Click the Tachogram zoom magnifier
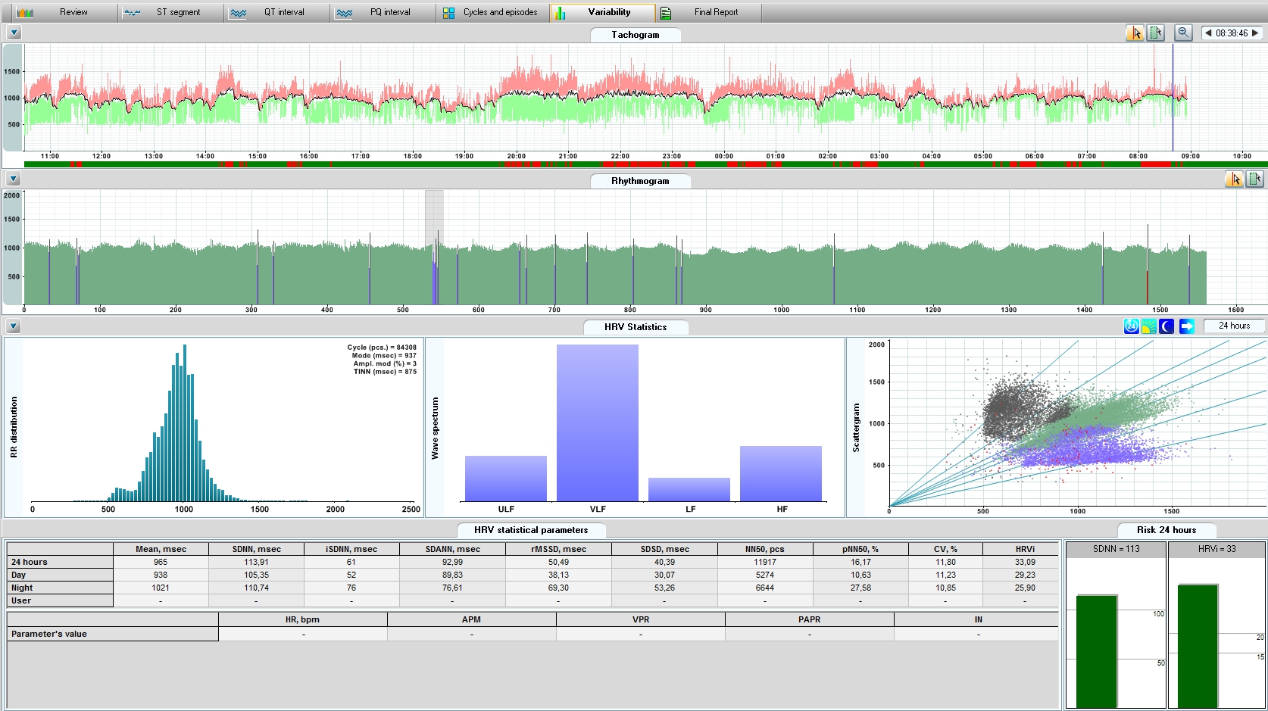Viewport: 1268px width, 711px height. (1183, 33)
